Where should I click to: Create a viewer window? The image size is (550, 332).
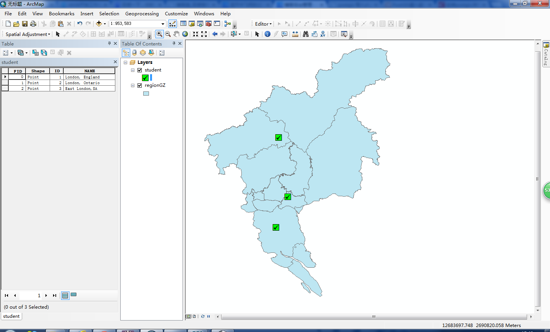coord(344,34)
